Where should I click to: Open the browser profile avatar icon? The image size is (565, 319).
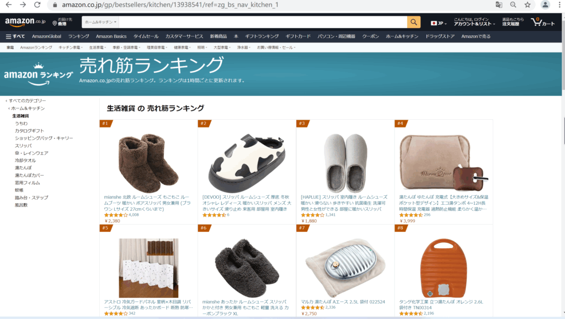(545, 4)
